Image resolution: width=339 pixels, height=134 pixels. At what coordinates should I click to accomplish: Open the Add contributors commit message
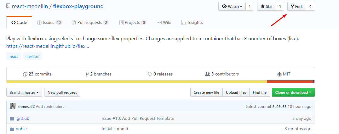click(x=50, y=107)
